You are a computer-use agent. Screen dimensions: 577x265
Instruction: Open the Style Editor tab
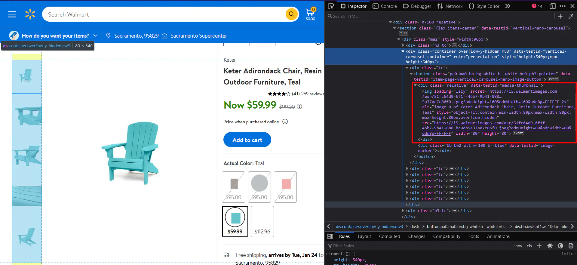[x=484, y=6]
